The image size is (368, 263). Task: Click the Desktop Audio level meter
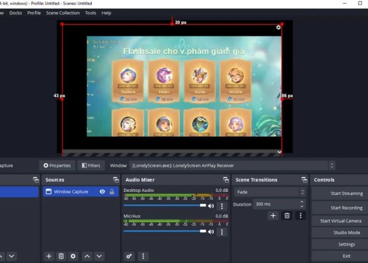tap(176, 195)
